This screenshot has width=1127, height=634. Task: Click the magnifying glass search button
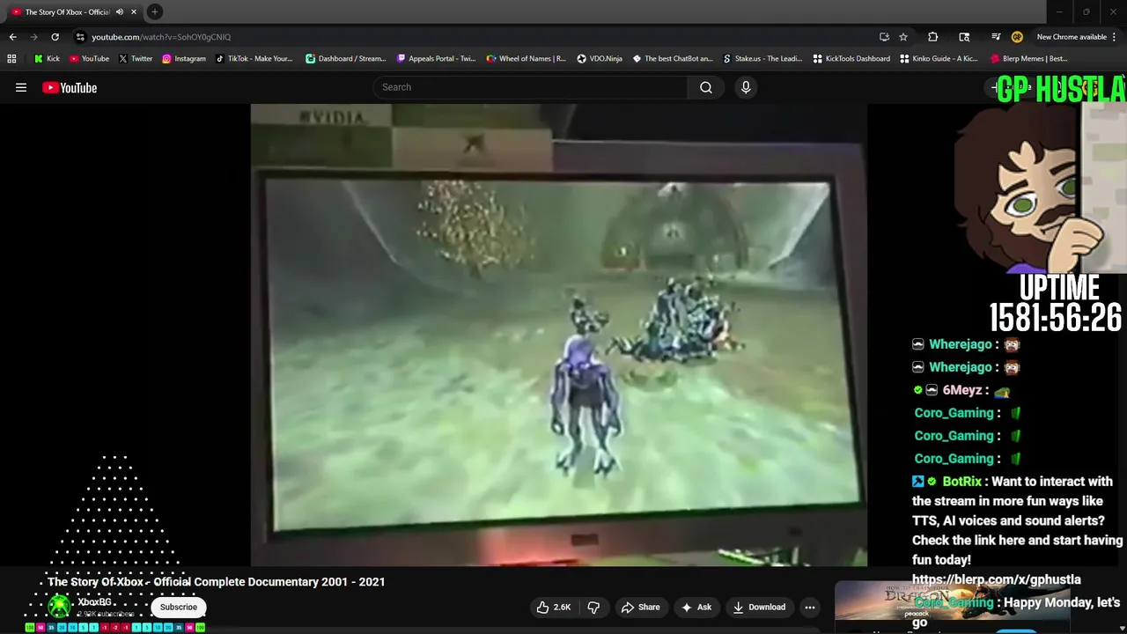click(706, 87)
